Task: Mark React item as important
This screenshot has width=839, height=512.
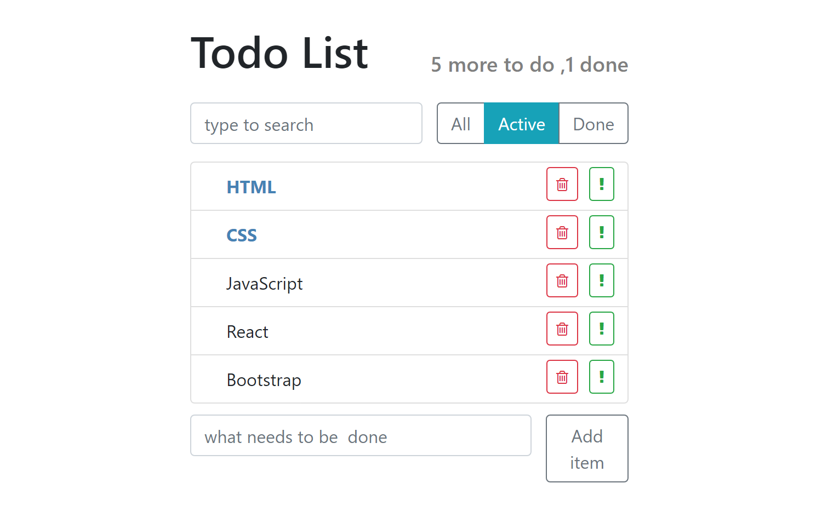Action: (x=601, y=329)
